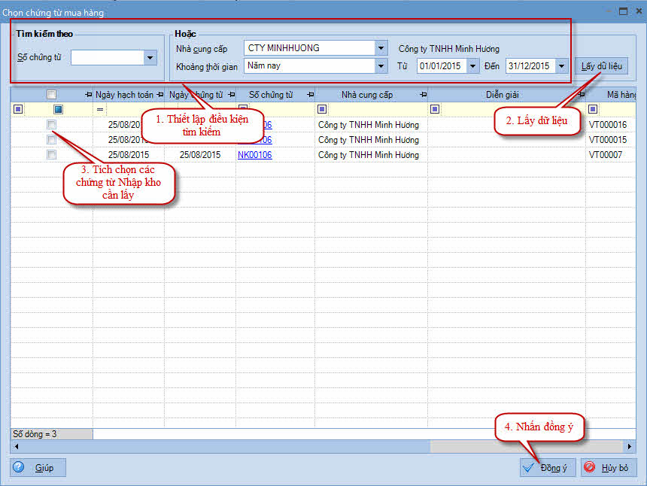Click the filter icon under Diễn giải column

click(435, 109)
